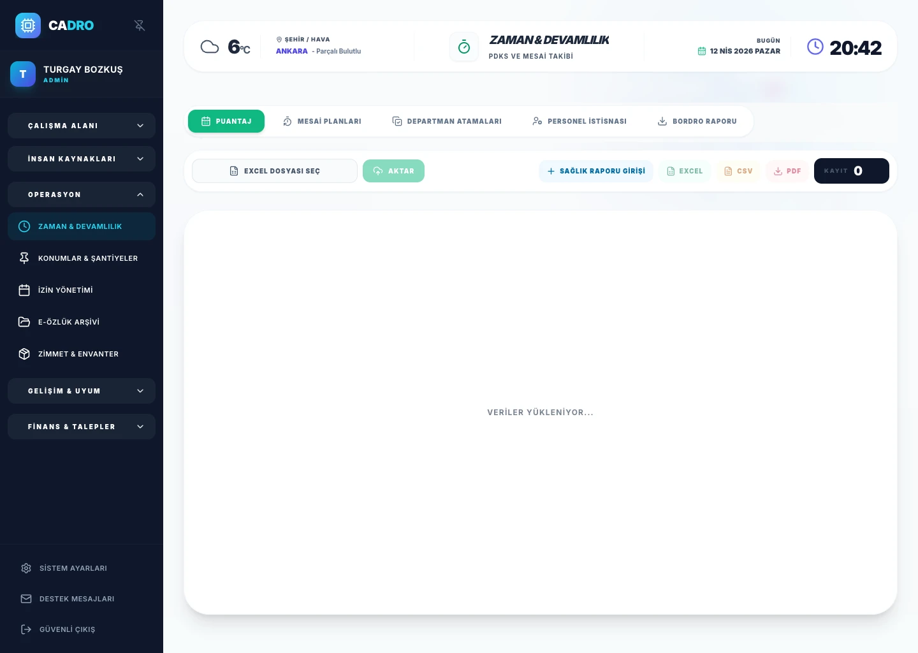Screen dimensions: 918x653
Task: Expand the Çalışma Alanı section
Action: pos(82,126)
